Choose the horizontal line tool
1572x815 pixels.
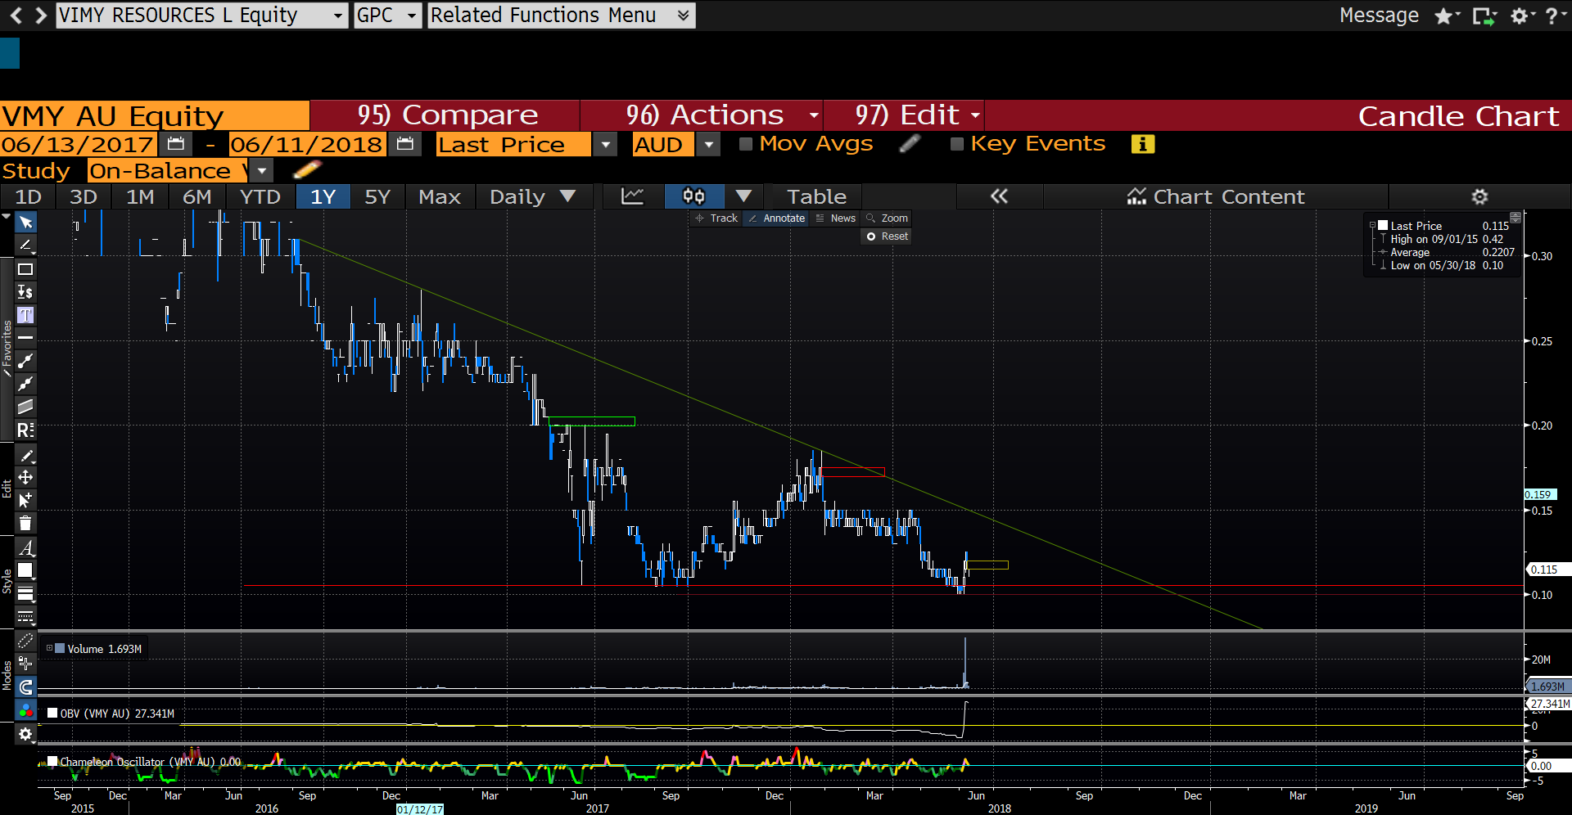tap(25, 337)
